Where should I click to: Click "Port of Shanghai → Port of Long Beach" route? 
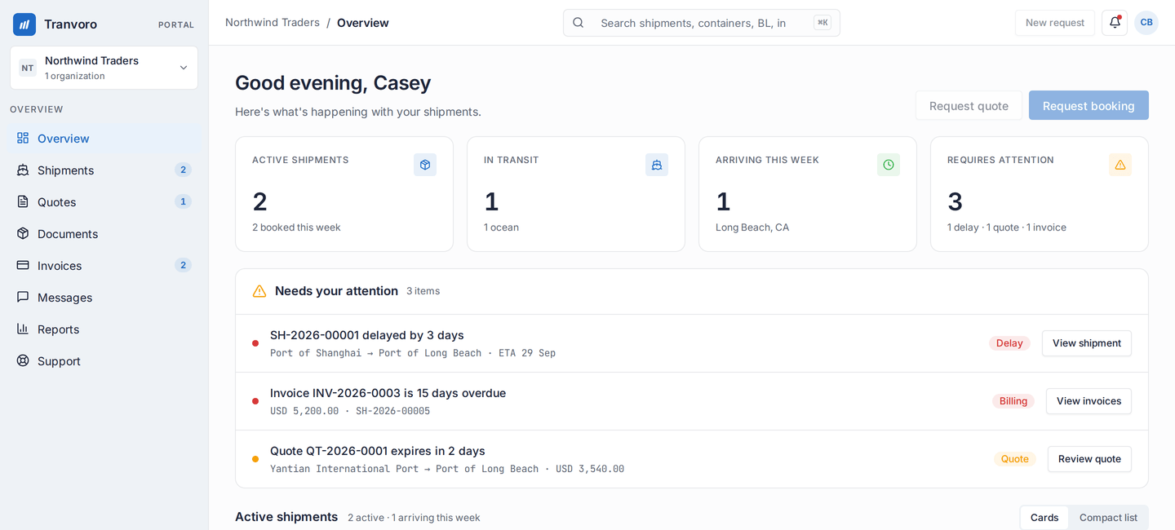376,353
